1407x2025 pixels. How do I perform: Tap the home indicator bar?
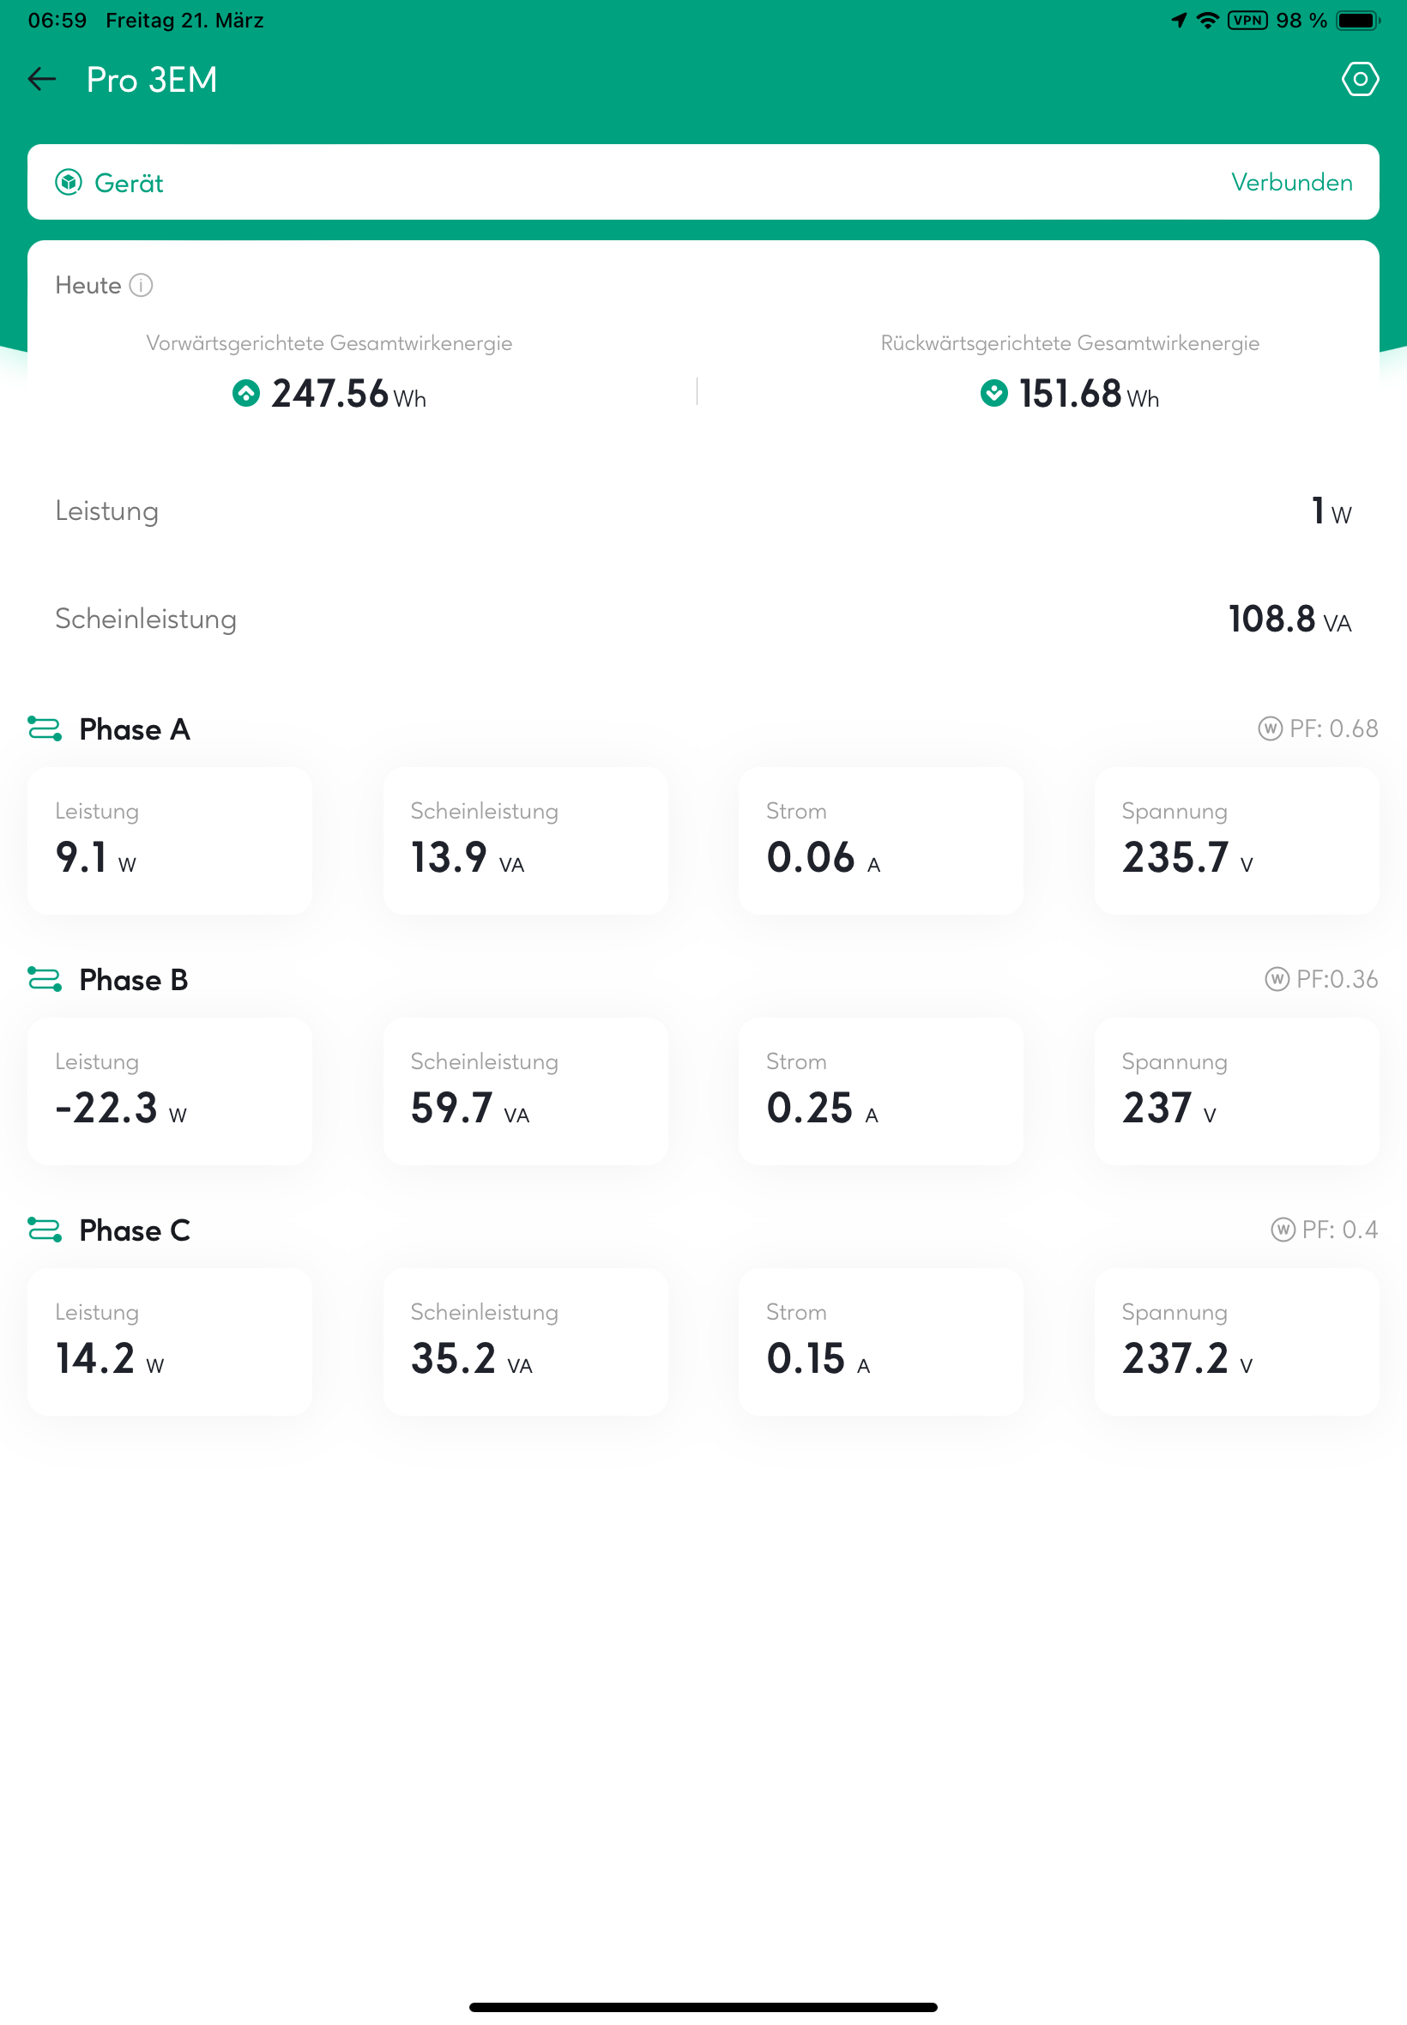click(x=703, y=2006)
